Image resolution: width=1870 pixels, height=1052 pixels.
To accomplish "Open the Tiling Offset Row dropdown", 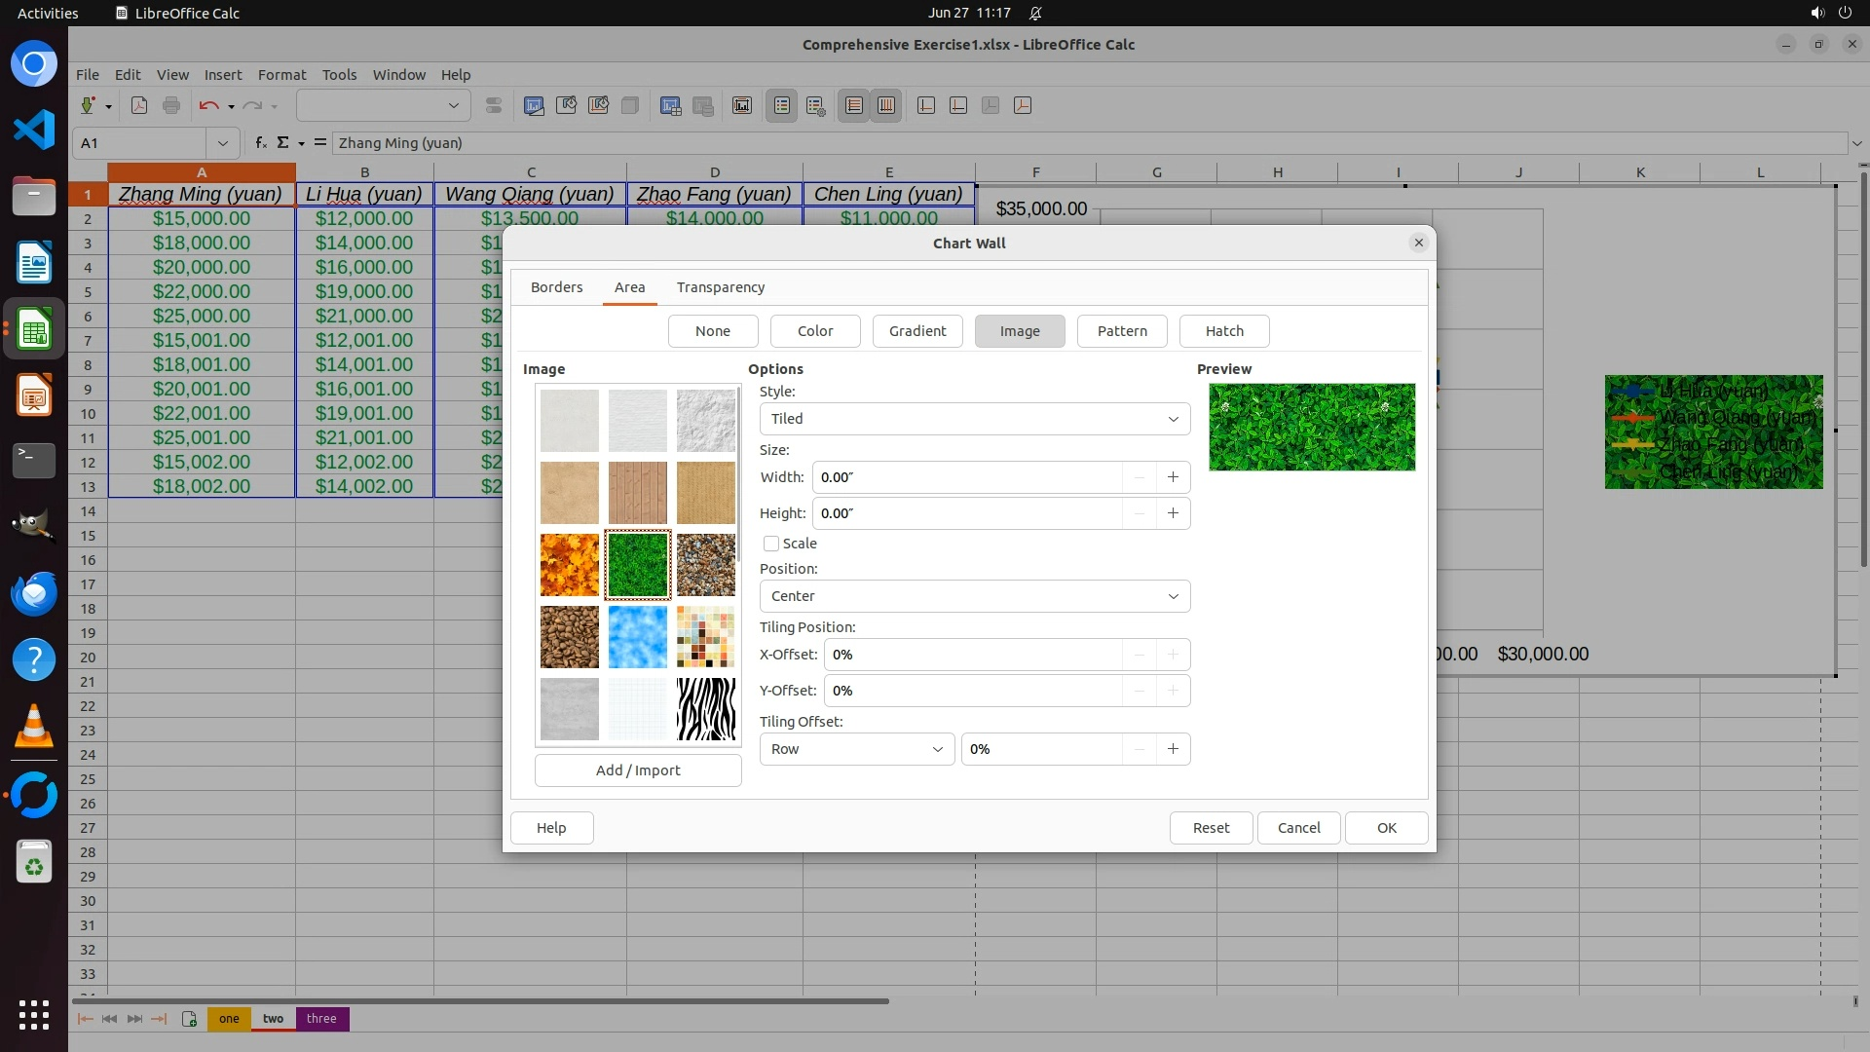I will tap(856, 749).
